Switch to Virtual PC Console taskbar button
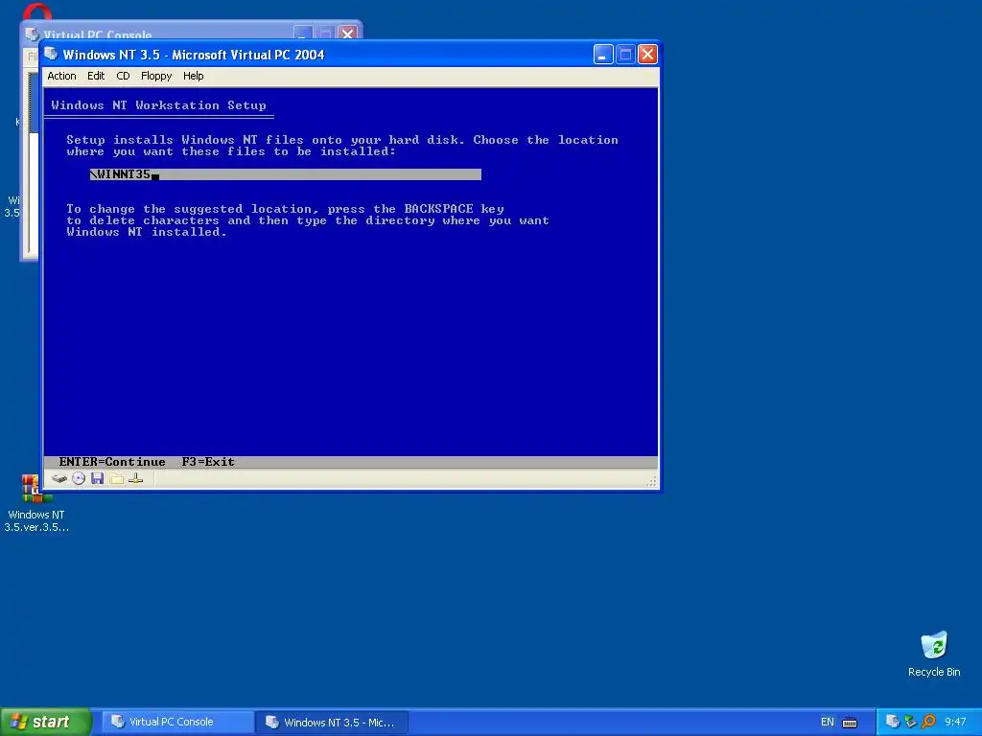The height and width of the screenshot is (736, 982). pyautogui.click(x=176, y=722)
